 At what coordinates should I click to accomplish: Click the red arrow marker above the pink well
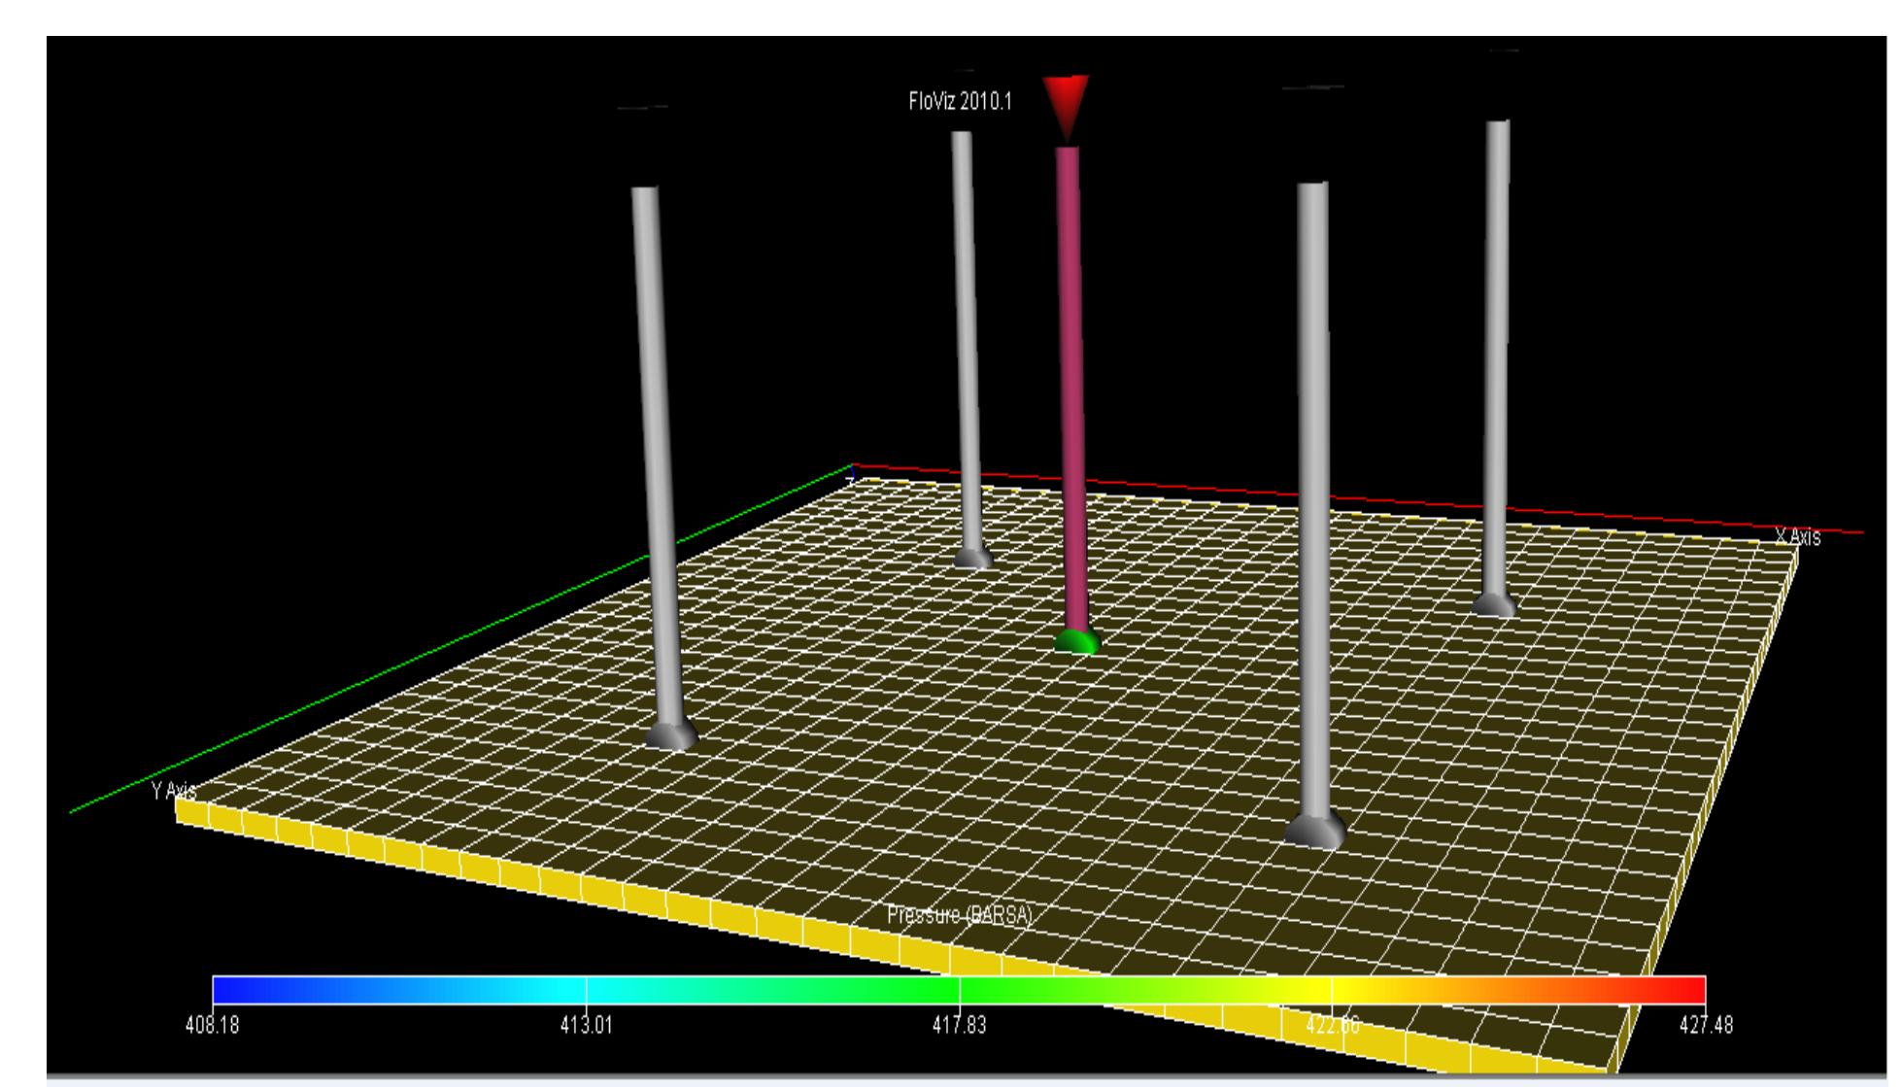[x=1066, y=102]
